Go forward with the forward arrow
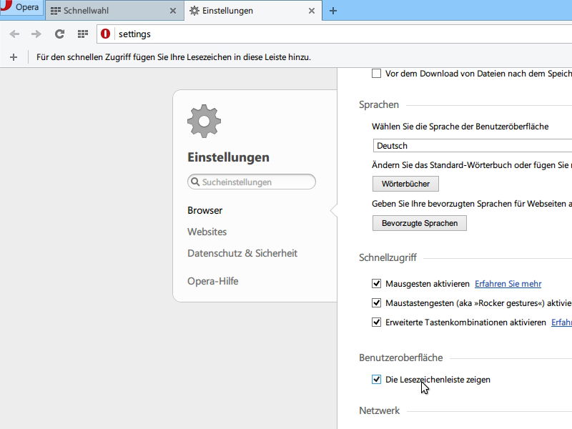The width and height of the screenshot is (572, 429). 36,34
